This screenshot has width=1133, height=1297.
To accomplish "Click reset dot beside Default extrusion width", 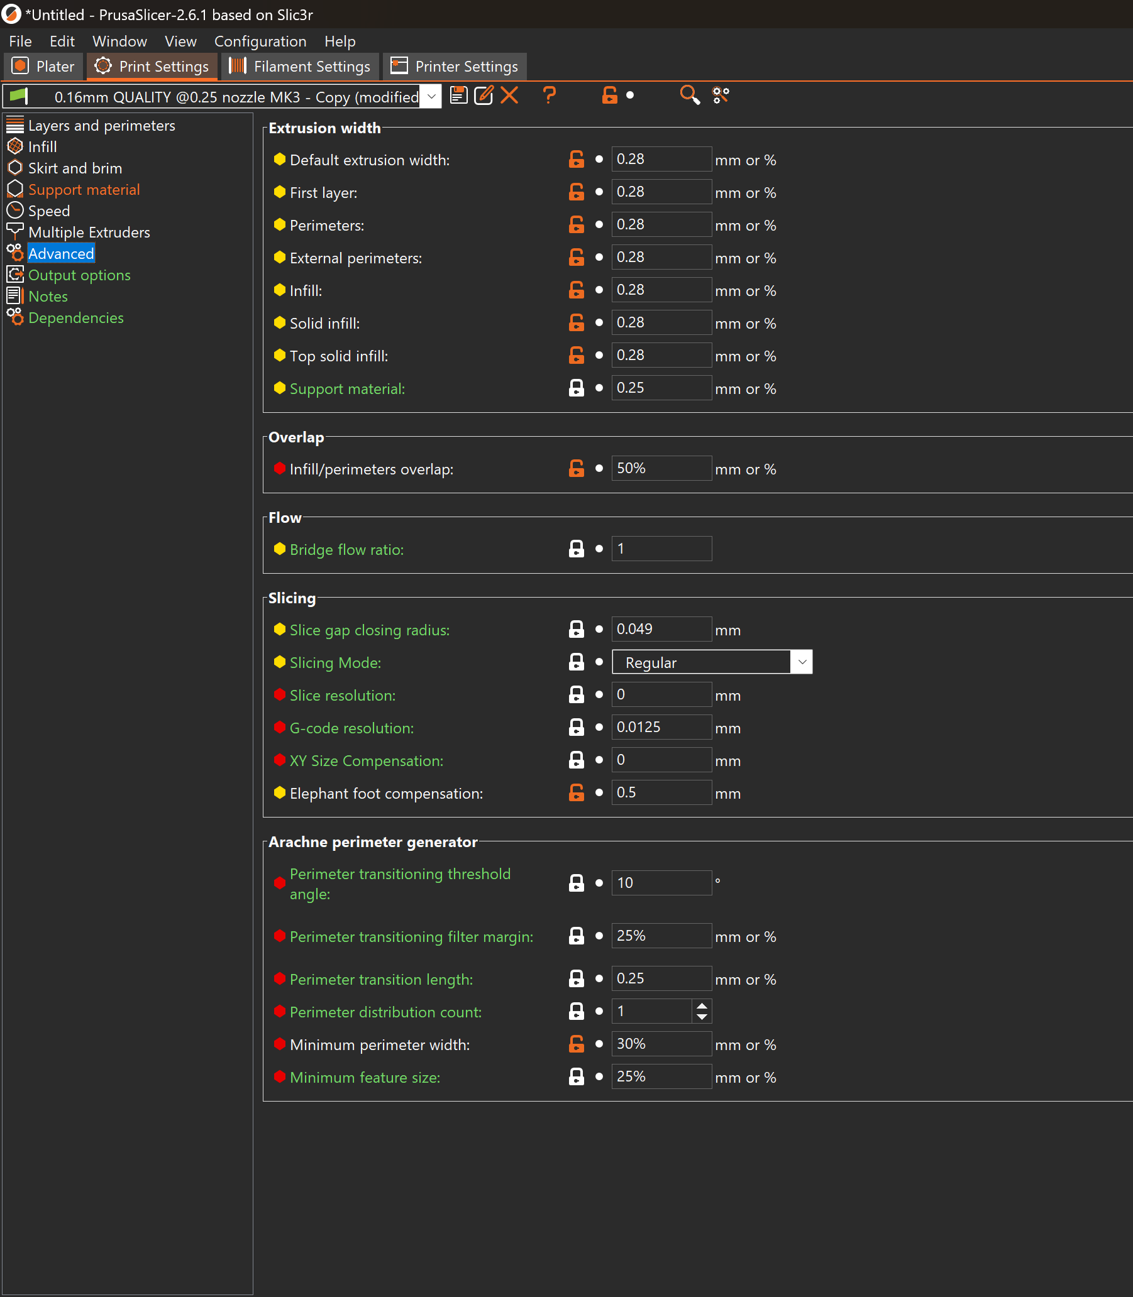I will [x=599, y=159].
